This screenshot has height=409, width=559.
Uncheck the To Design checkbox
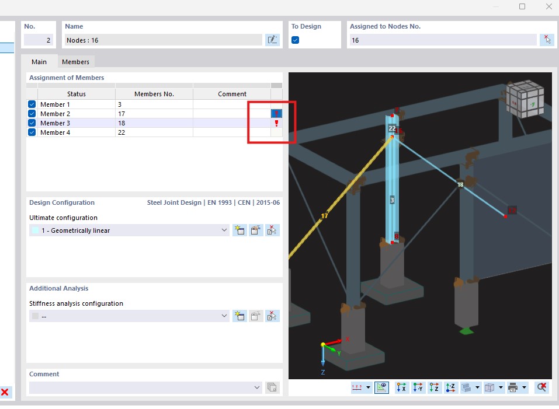point(296,40)
